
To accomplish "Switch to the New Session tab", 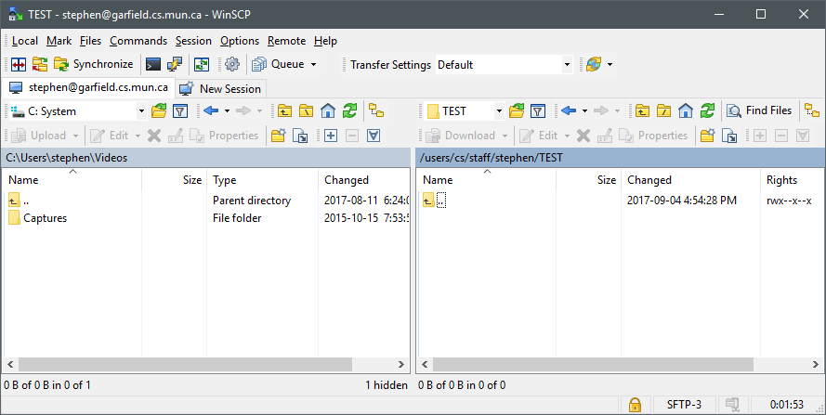I will (x=221, y=89).
